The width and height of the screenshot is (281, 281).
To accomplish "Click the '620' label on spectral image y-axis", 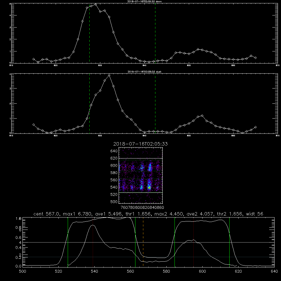I will pos(114,158).
